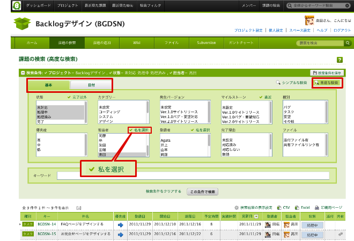354x241 pixels.
Task: Click the gear icon for 検索結果の表示設定
Action: 237,208
